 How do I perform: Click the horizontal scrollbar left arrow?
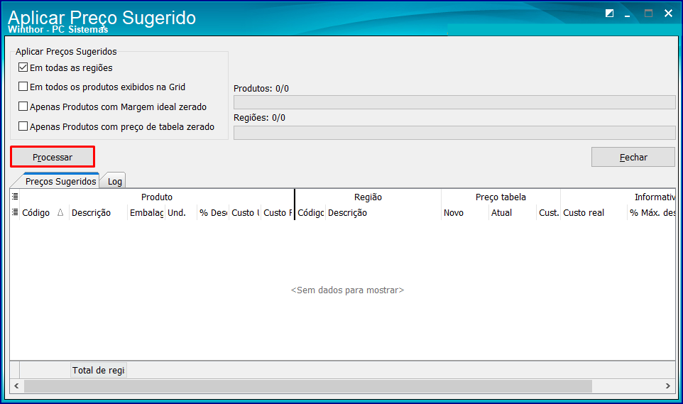click(16, 386)
